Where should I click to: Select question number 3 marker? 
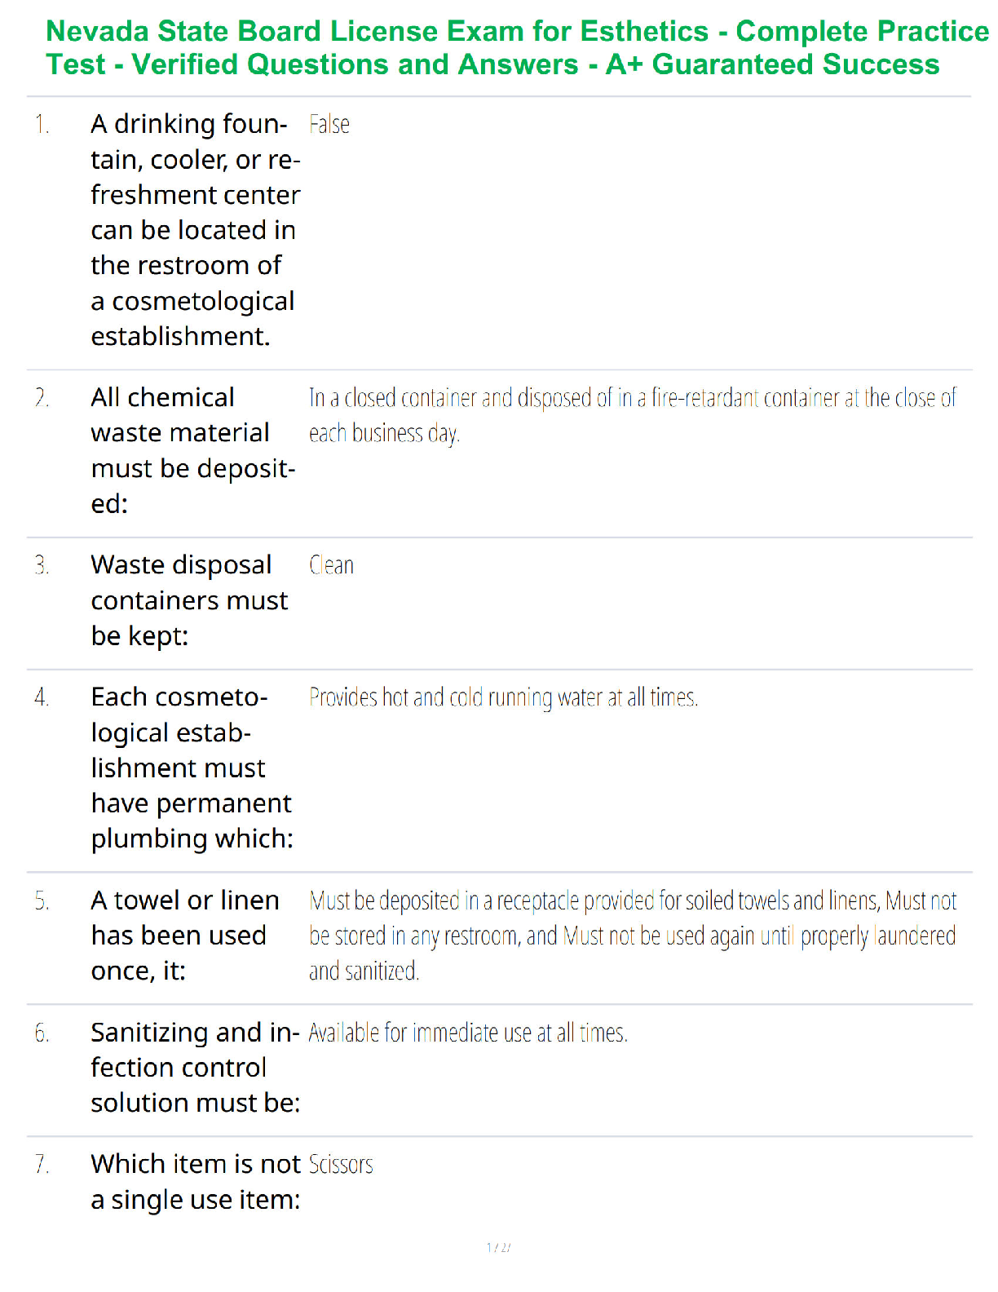42,565
